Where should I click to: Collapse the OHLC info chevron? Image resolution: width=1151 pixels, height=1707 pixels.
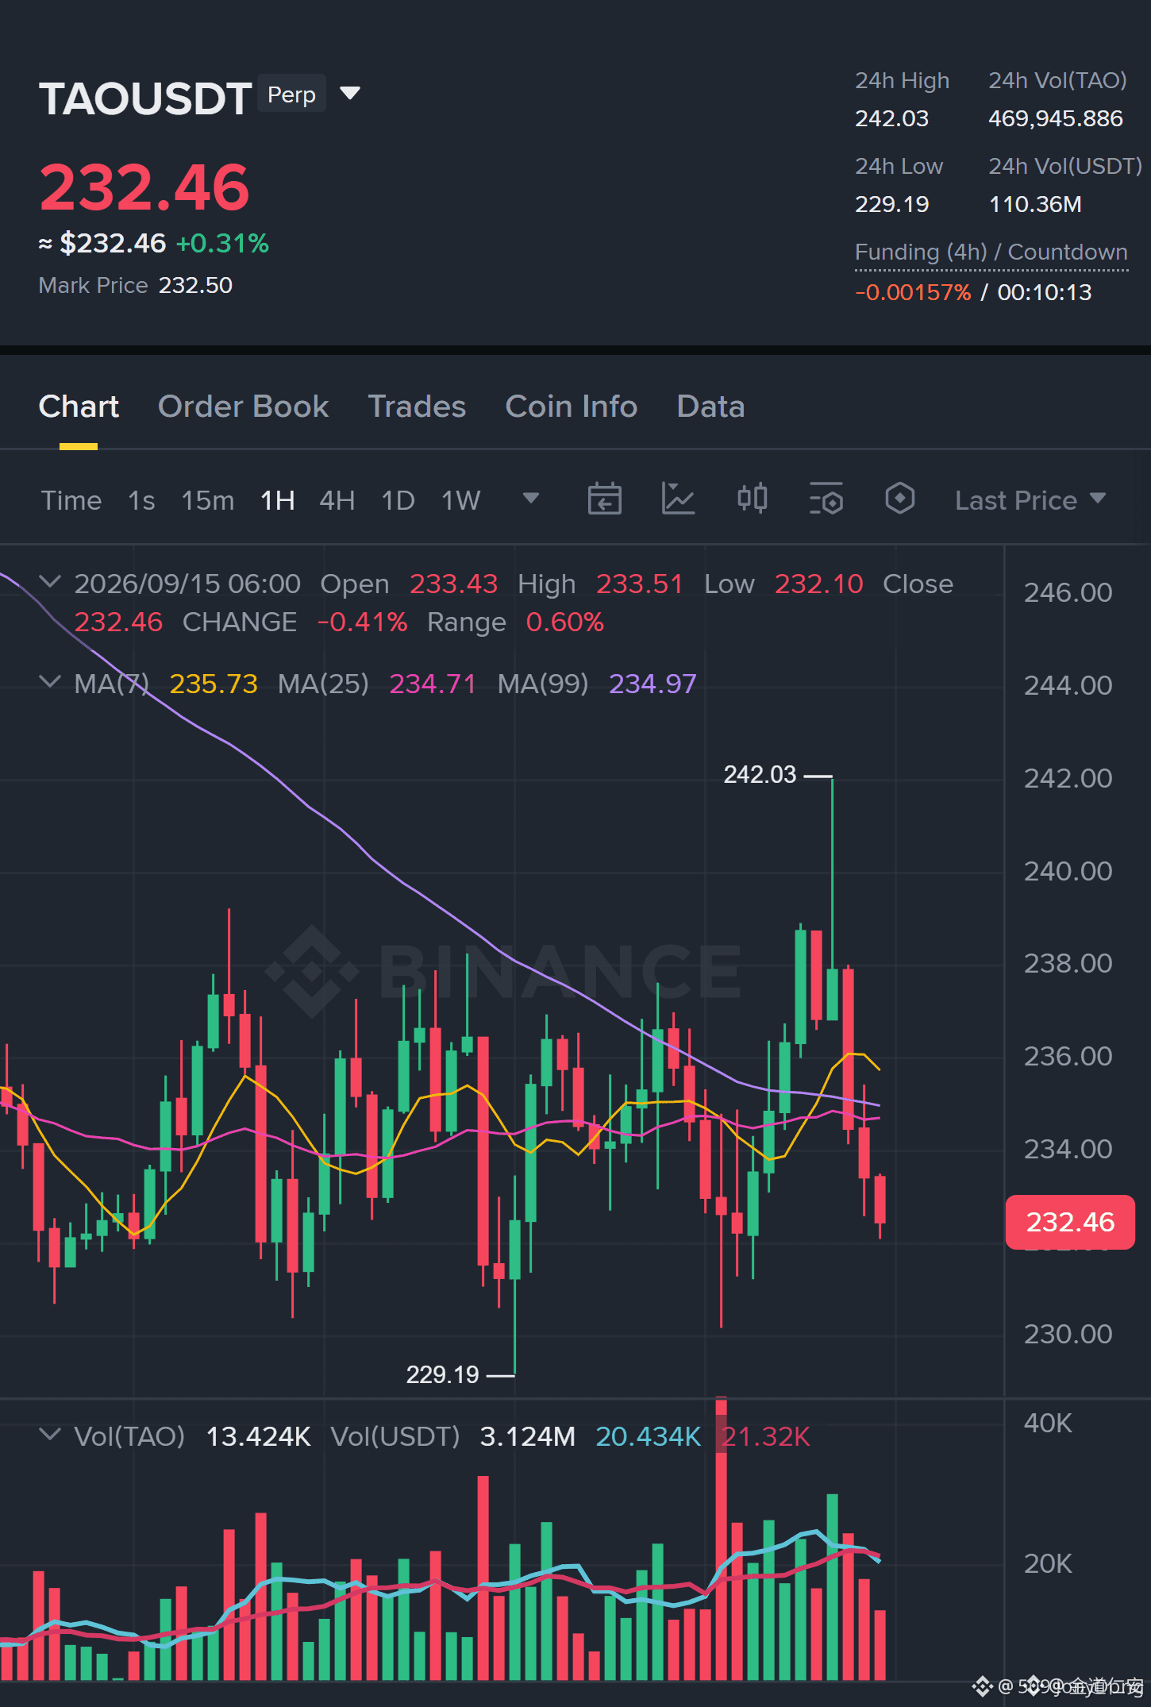[50, 582]
